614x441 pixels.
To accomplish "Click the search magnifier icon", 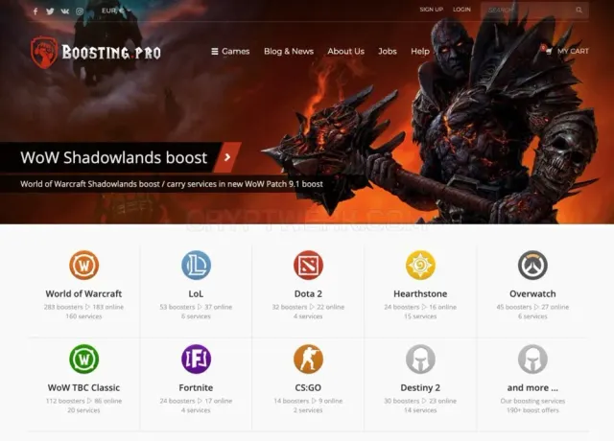I will pos(579,11).
